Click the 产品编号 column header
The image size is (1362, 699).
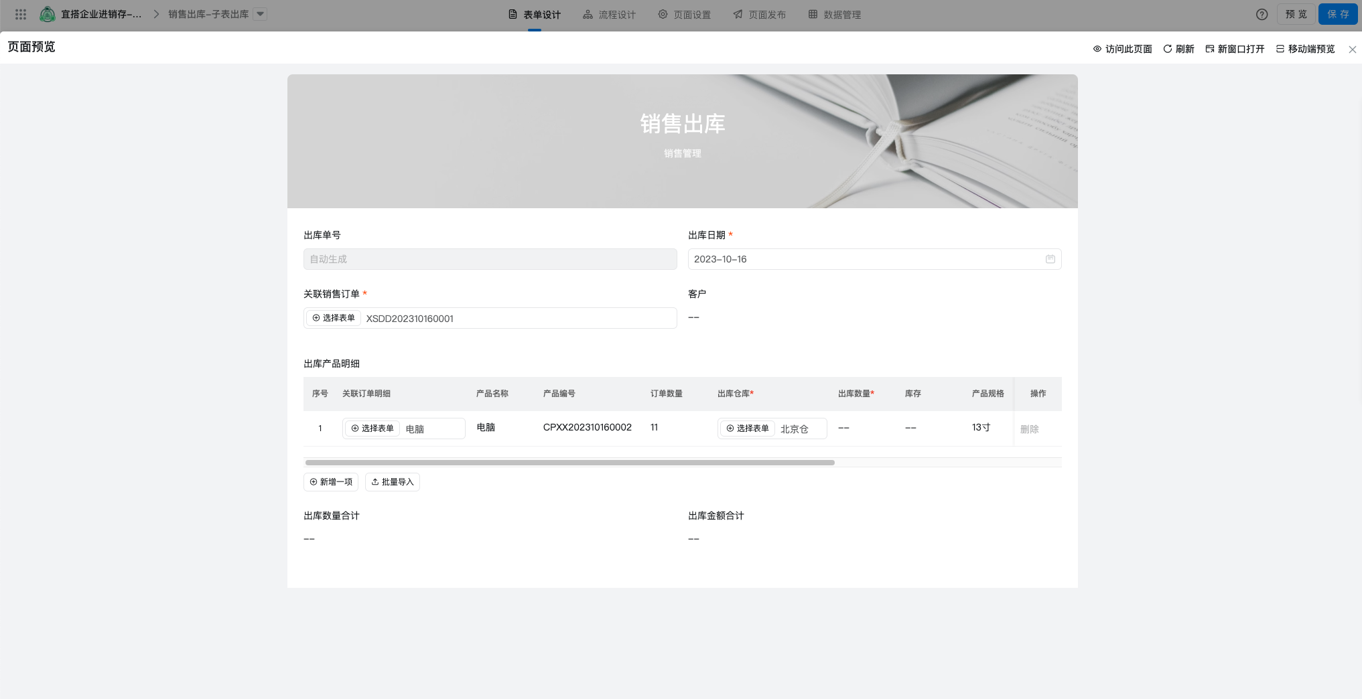(559, 394)
